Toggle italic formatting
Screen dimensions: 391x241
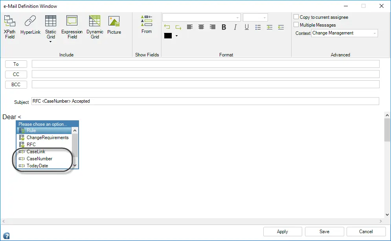coord(235,27)
